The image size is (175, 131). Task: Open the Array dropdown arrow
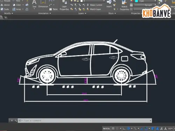click(23, 9)
